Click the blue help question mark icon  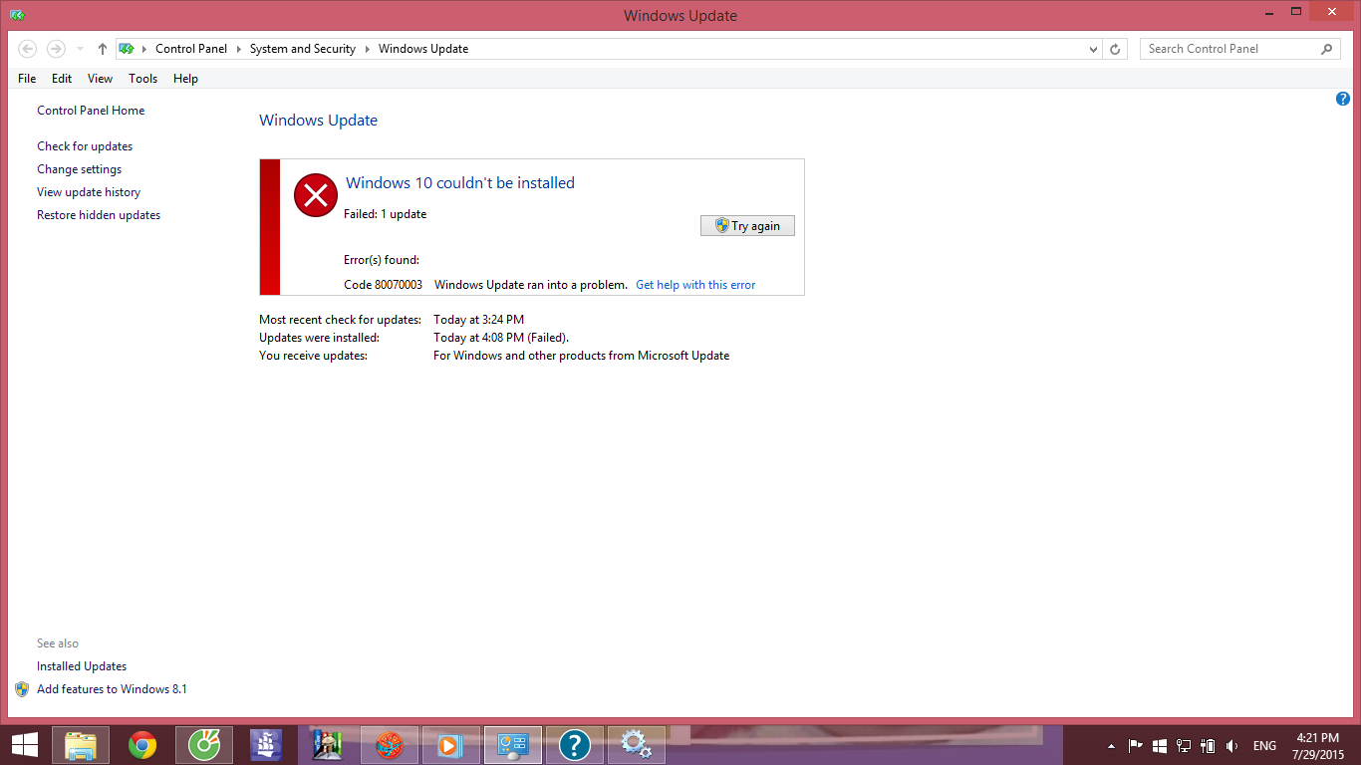[x=1342, y=99]
